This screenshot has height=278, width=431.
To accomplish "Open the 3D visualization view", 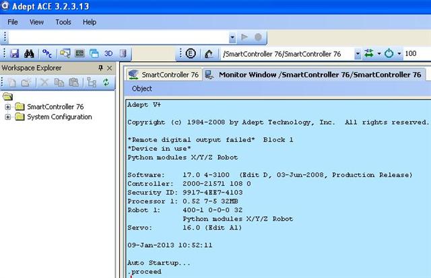I will [108, 54].
